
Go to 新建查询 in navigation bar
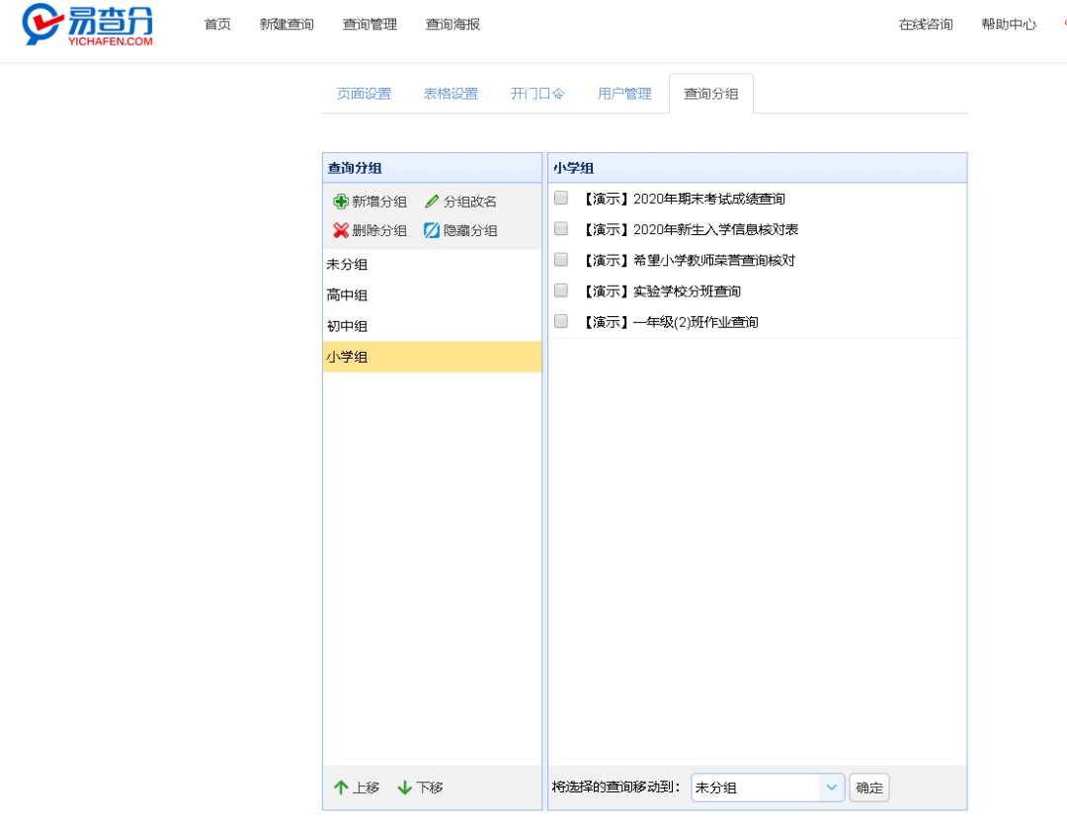(287, 25)
